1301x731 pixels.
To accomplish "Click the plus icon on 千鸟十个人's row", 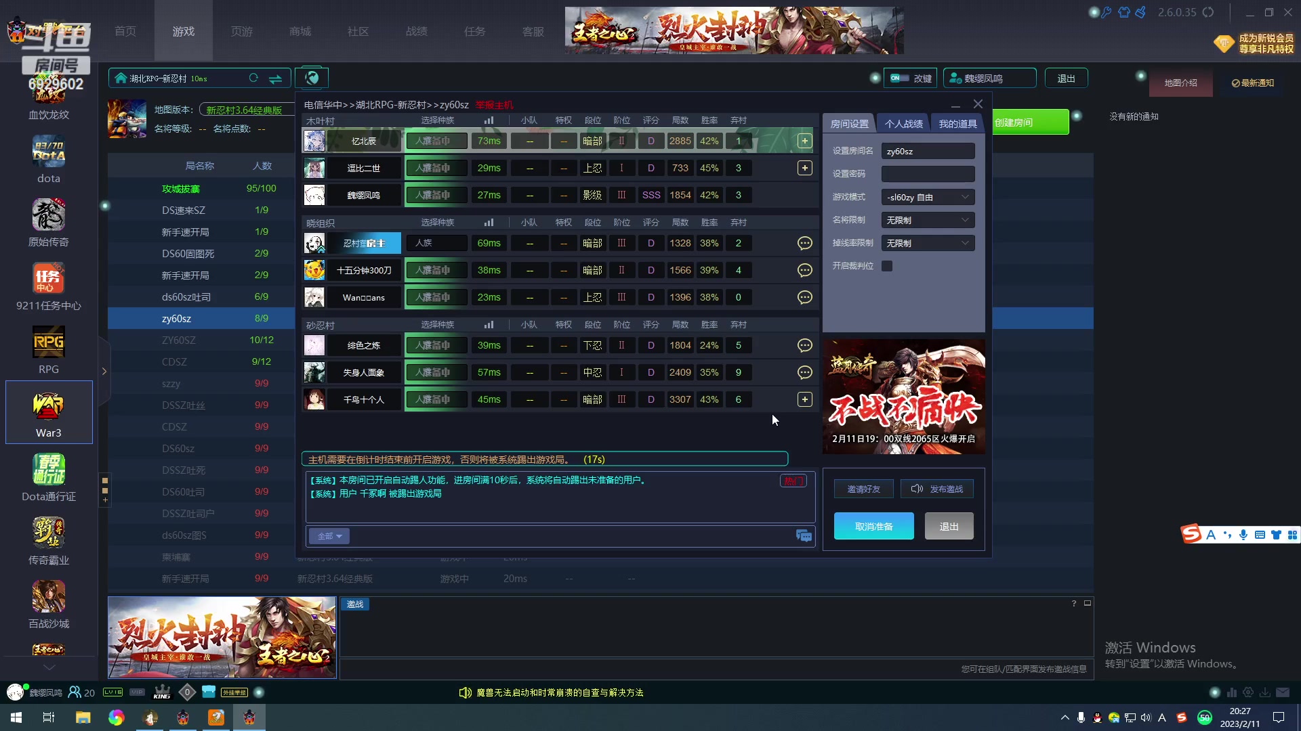I will tap(804, 399).
